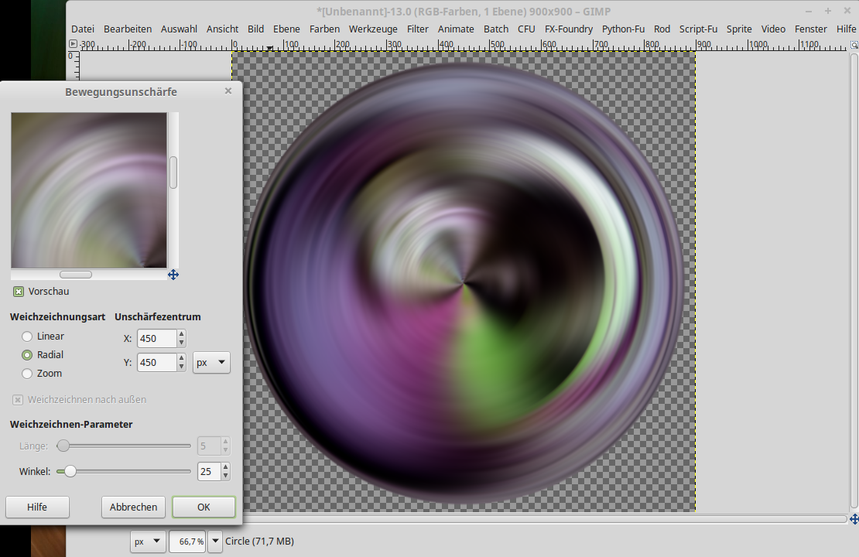Viewport: 859px width, 557px height.
Task: Click the Hilfe button in dialog
Action: (37, 507)
